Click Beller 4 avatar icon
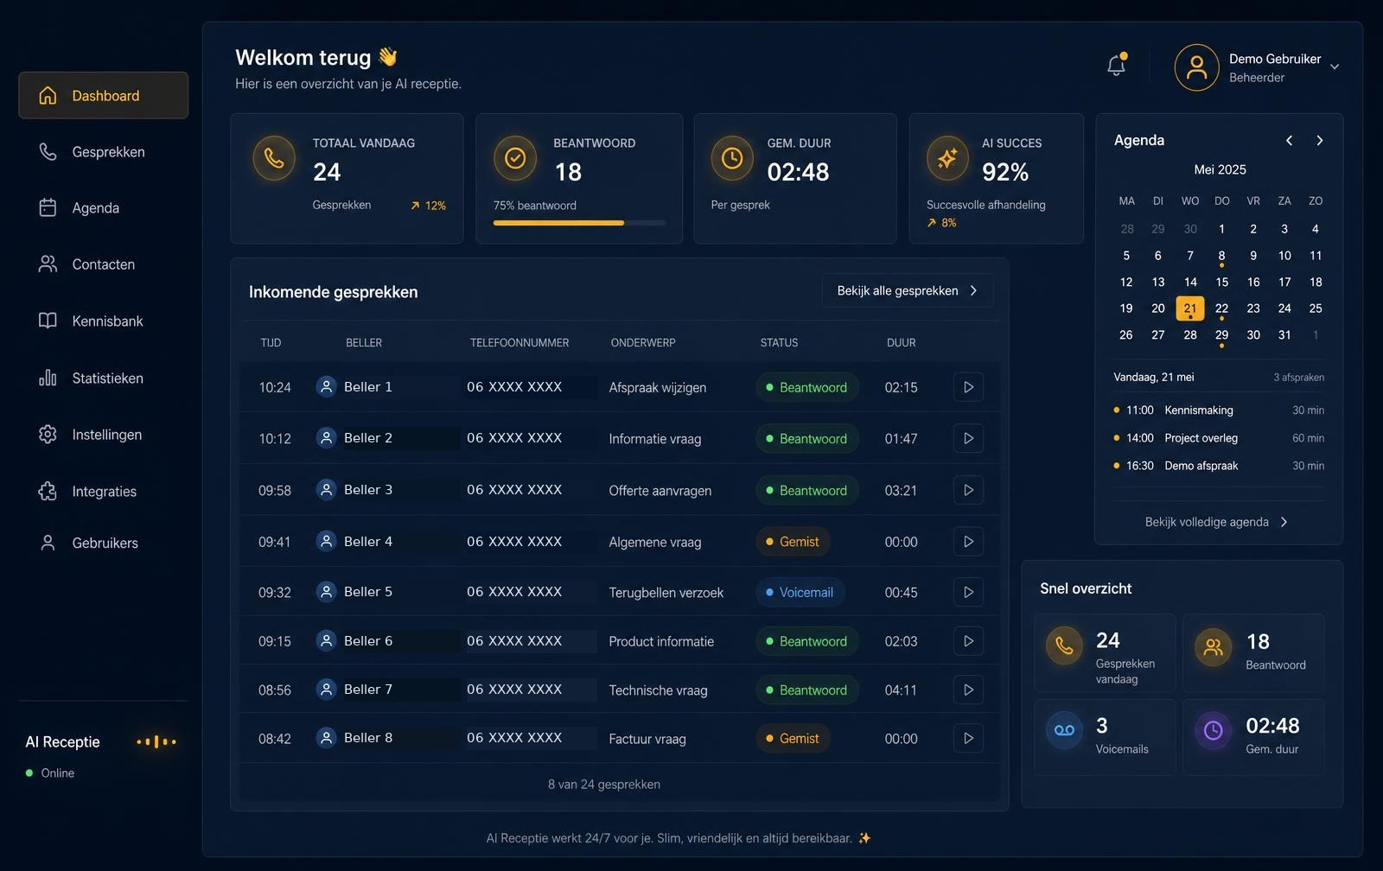1383x871 pixels. [x=326, y=541]
